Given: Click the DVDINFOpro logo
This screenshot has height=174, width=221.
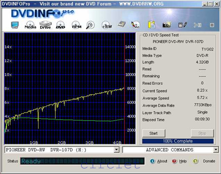Looking at the screenshot, I should pos(43,13).
